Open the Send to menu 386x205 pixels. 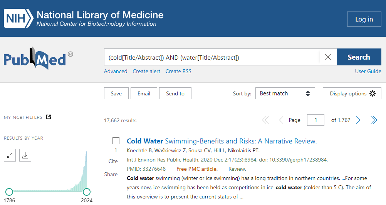click(x=175, y=93)
